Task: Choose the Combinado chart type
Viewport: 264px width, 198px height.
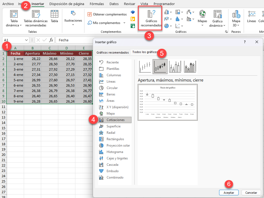Action: [x=115, y=177]
